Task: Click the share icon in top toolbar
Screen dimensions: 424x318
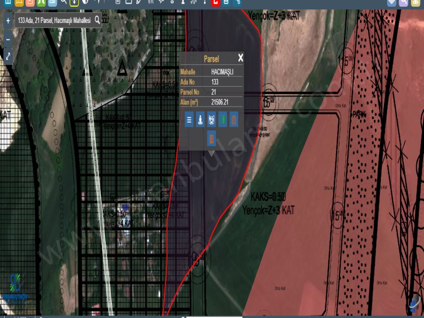Action: 237,2
